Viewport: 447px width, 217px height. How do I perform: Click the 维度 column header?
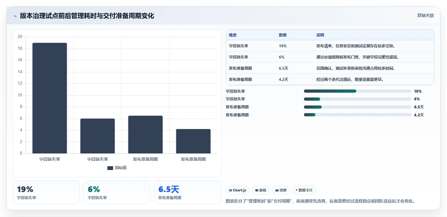233,35
